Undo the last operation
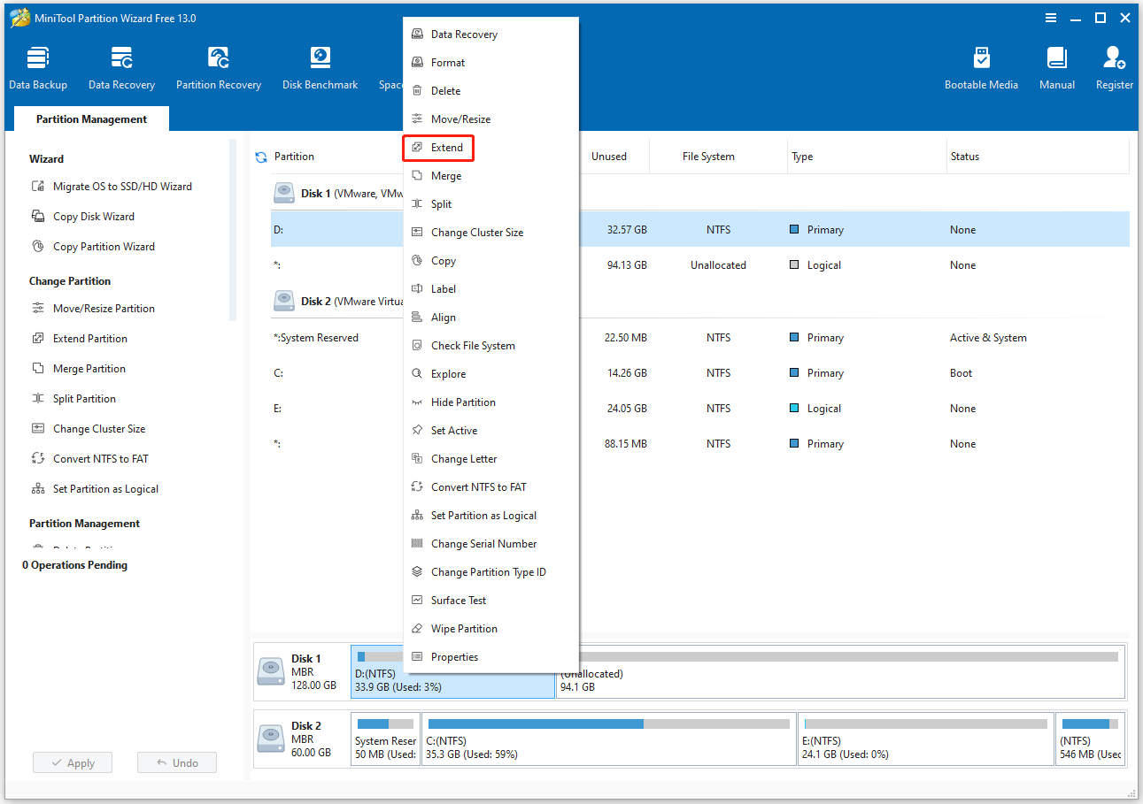Screen dimensions: 1143x804 pos(176,762)
